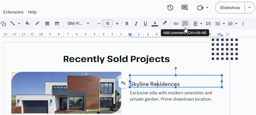The image size is (256, 115).
Task: Open the camera meeting dropdown arrow
Action: tap(207, 8)
